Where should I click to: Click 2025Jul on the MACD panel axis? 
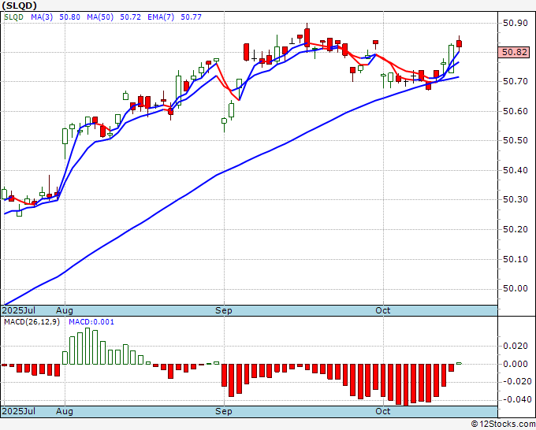tap(19, 411)
